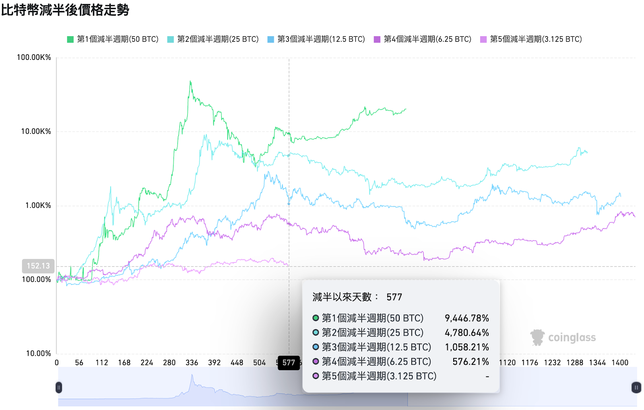The height and width of the screenshot is (410, 644).
Task: Click the 56 tick on the x-axis
Action: (79, 363)
